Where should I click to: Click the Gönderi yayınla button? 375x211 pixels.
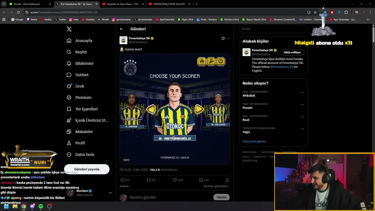coord(87,169)
